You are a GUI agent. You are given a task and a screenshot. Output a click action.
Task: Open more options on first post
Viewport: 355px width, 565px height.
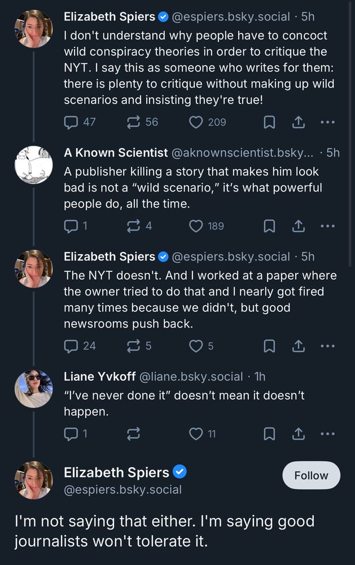tap(327, 122)
